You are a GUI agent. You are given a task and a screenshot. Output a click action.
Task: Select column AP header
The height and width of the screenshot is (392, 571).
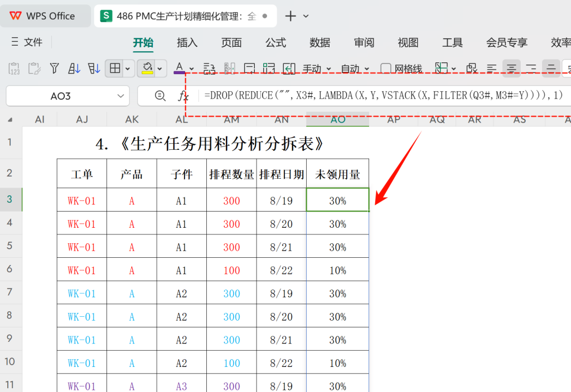pyautogui.click(x=394, y=119)
